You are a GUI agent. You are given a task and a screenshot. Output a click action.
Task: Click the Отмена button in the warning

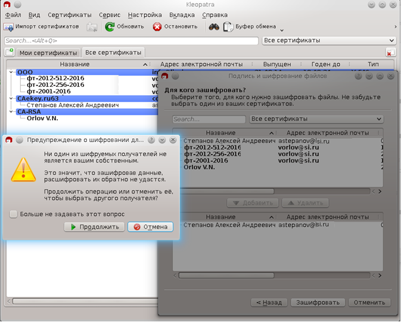[150, 227]
